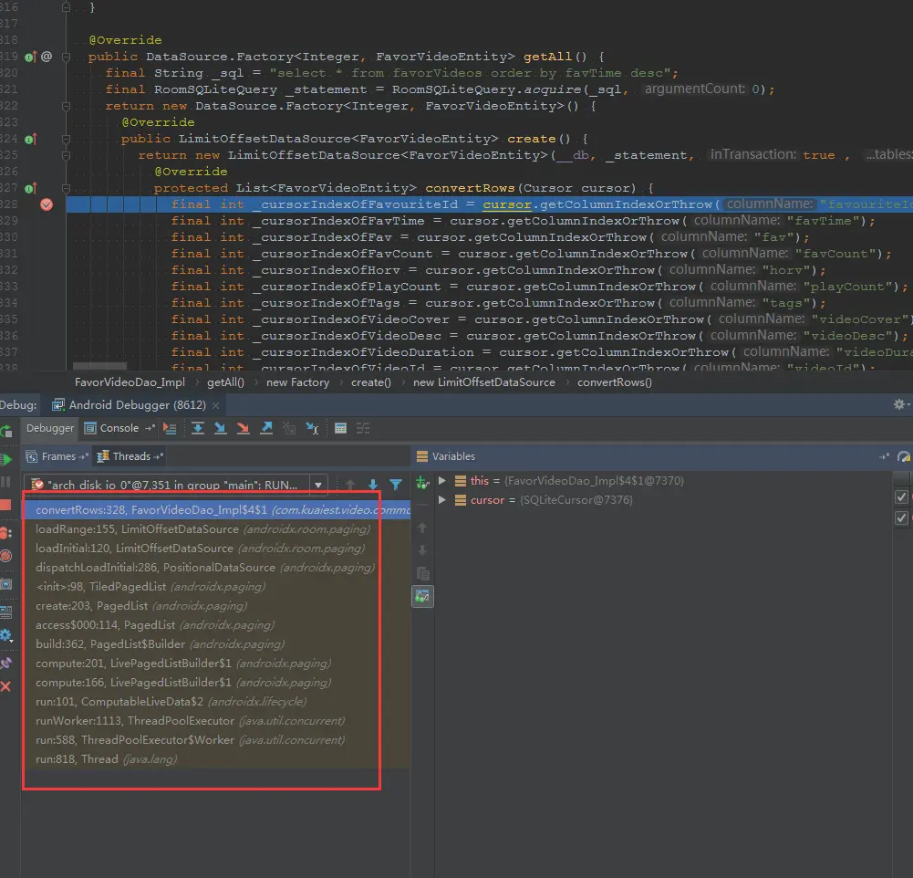Click the Show Watches glasses icon

[x=422, y=597]
